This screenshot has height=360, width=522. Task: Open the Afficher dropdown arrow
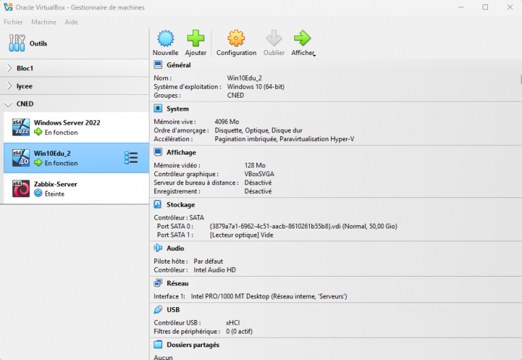click(315, 54)
